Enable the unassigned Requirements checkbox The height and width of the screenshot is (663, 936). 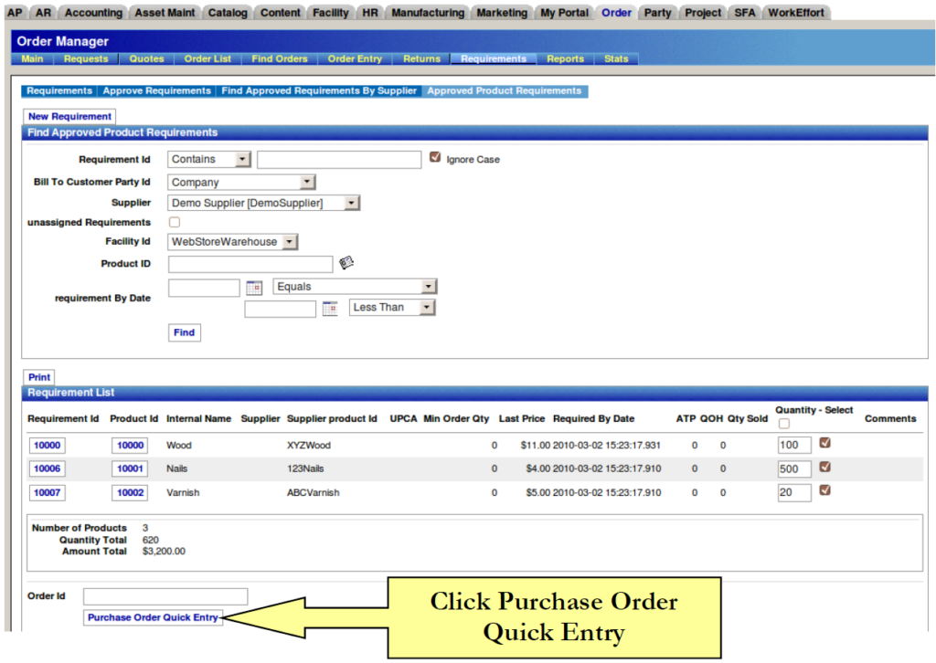point(175,222)
